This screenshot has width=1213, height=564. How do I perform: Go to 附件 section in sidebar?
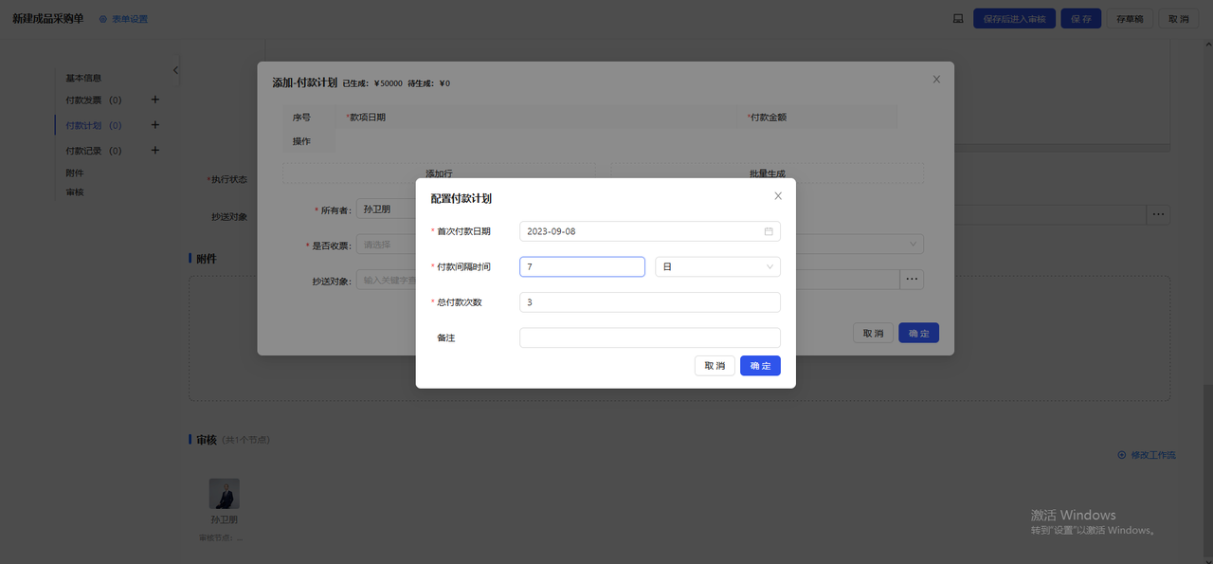point(75,173)
